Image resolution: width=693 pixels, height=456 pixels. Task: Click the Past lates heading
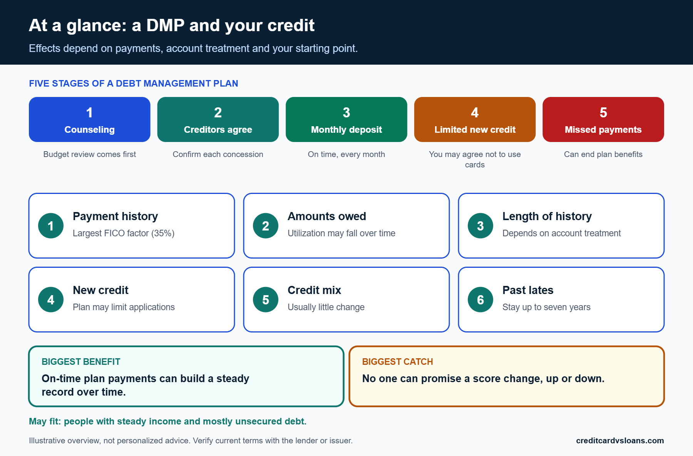tap(528, 290)
